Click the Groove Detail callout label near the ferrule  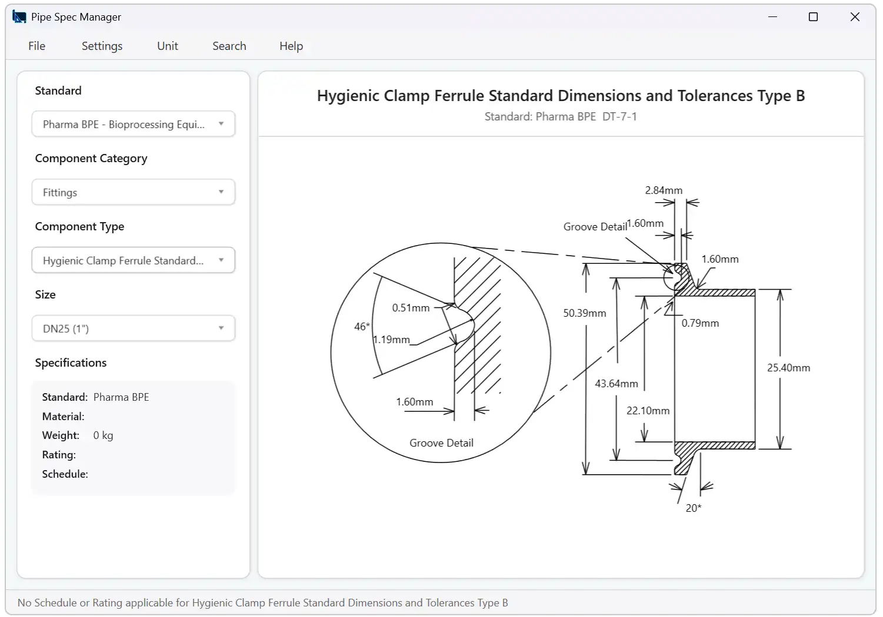tap(595, 227)
